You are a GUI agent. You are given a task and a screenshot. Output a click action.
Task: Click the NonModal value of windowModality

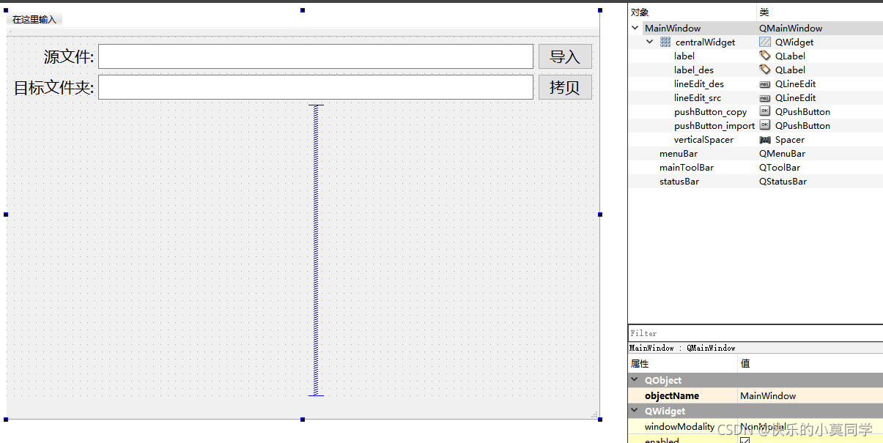point(763,427)
